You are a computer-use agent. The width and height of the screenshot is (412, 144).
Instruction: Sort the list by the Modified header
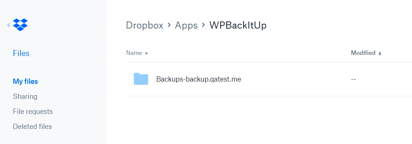pos(363,53)
